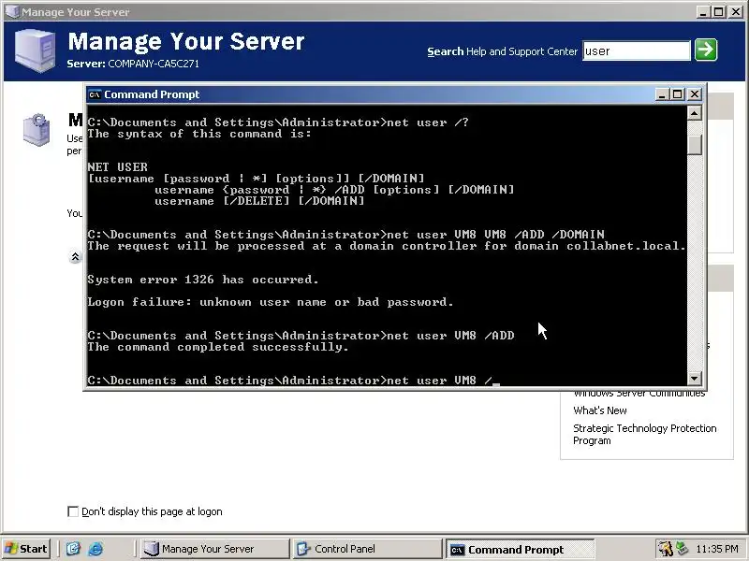This screenshot has height=561, width=749.
Task: Minimize the Command Prompt window
Action: click(x=661, y=94)
